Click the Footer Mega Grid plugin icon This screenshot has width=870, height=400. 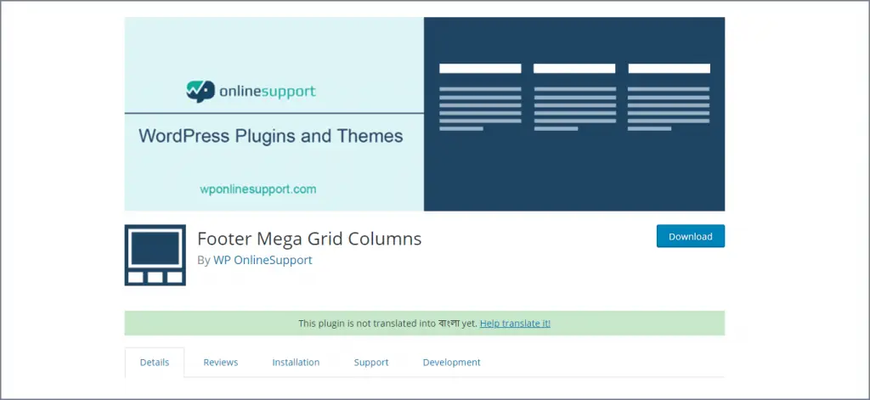pos(155,255)
